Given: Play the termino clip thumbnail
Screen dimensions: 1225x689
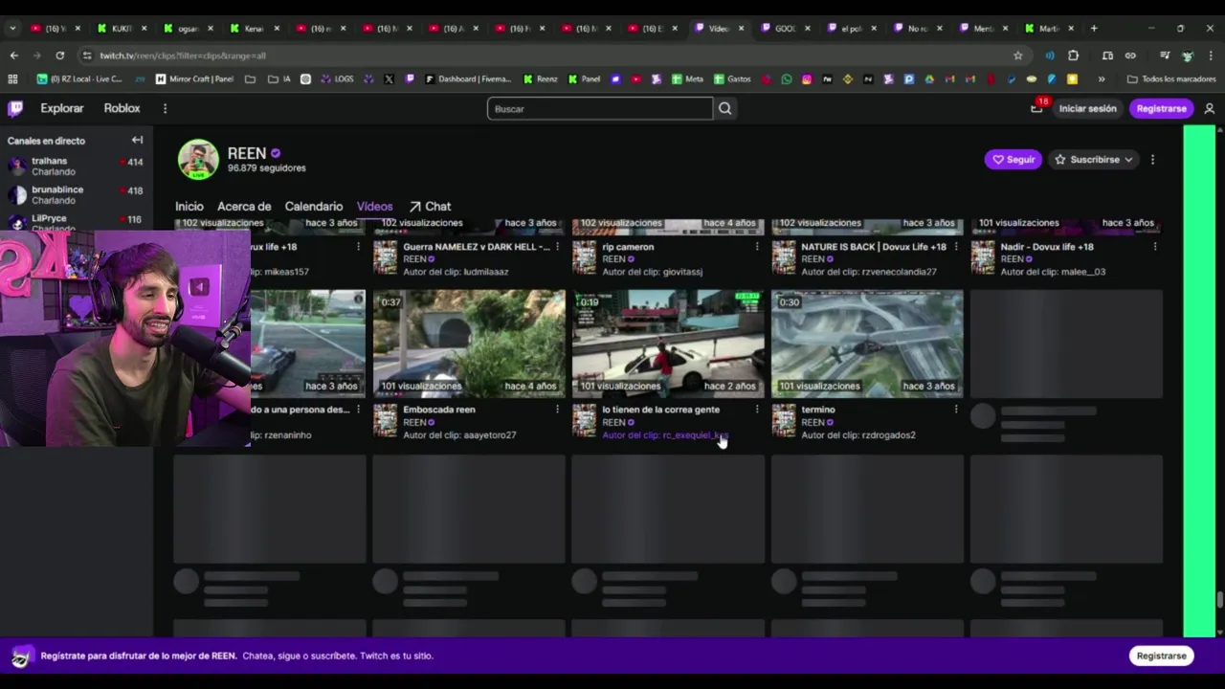Looking at the screenshot, I should click(867, 344).
